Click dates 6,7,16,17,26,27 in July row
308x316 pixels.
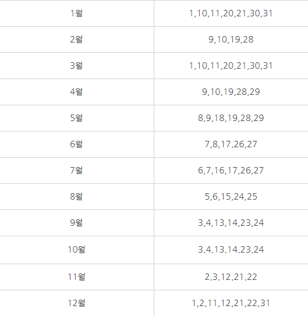[x=231, y=171]
